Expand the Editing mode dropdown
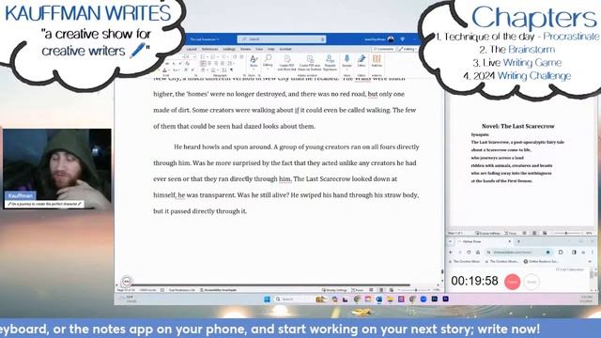601x338 pixels. pyautogui.click(x=407, y=49)
